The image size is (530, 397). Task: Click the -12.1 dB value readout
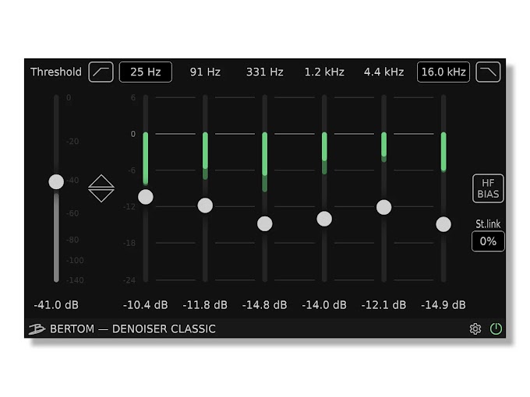click(x=384, y=305)
